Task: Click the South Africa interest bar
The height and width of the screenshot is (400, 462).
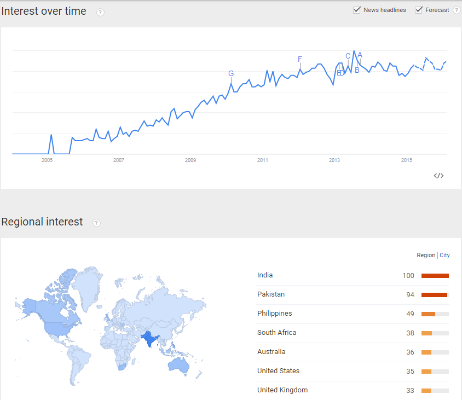Action: [435, 333]
